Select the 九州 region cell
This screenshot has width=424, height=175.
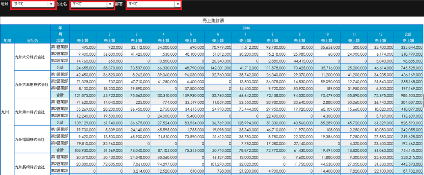(x=5, y=111)
